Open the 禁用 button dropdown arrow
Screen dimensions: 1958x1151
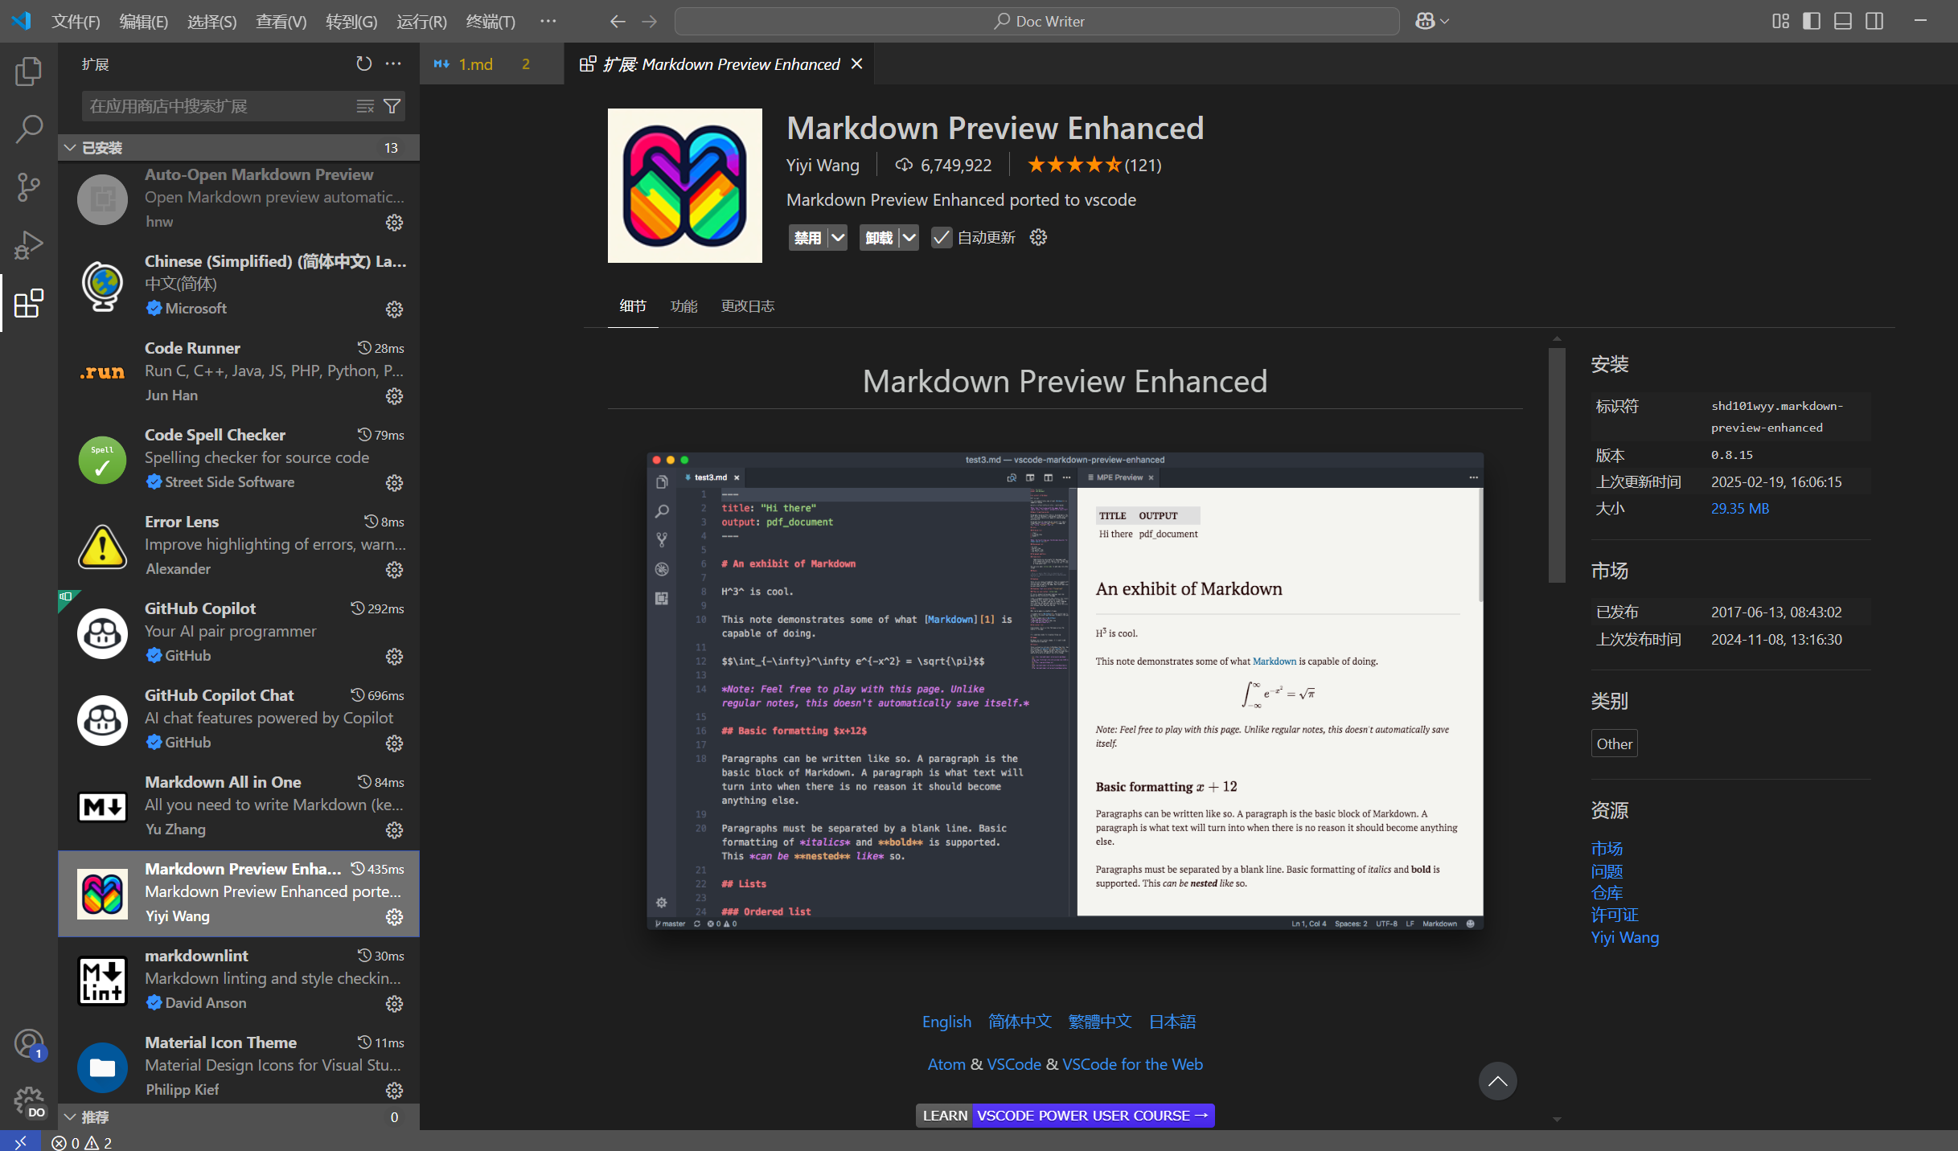tap(839, 237)
